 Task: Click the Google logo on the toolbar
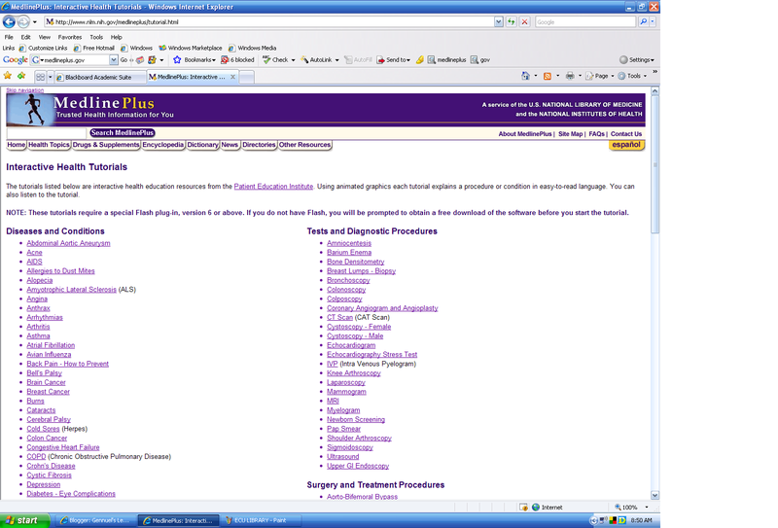point(15,59)
